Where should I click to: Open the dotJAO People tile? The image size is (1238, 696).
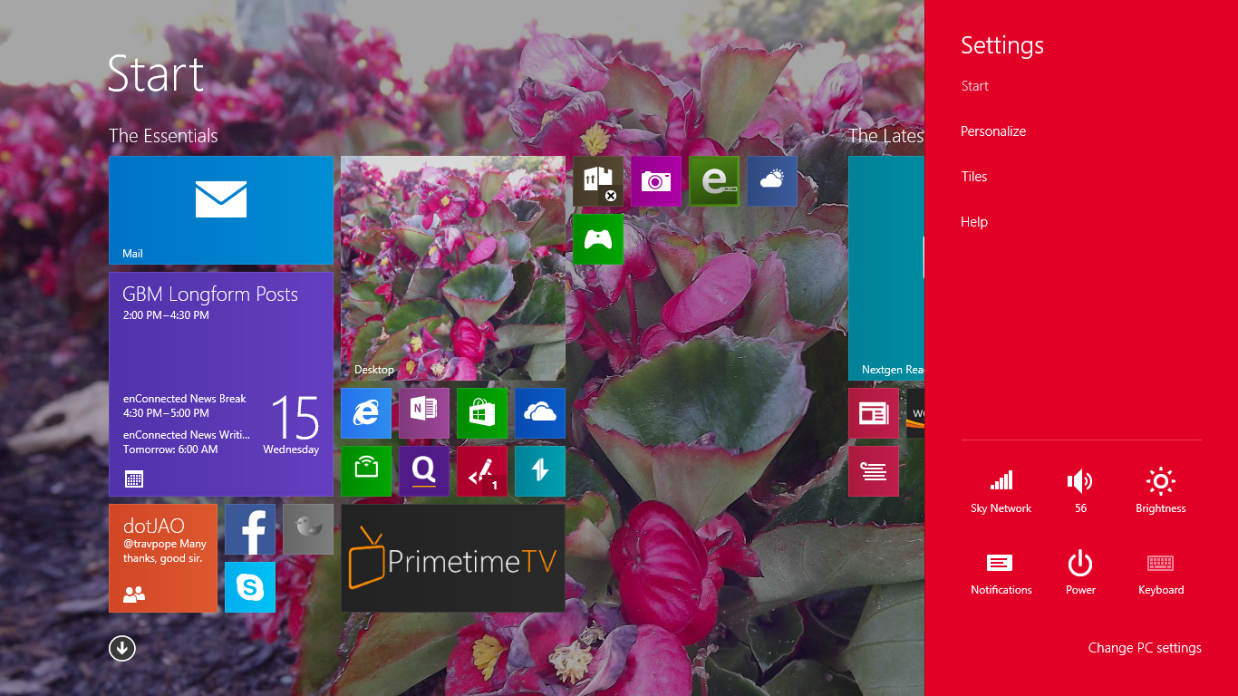tap(163, 558)
